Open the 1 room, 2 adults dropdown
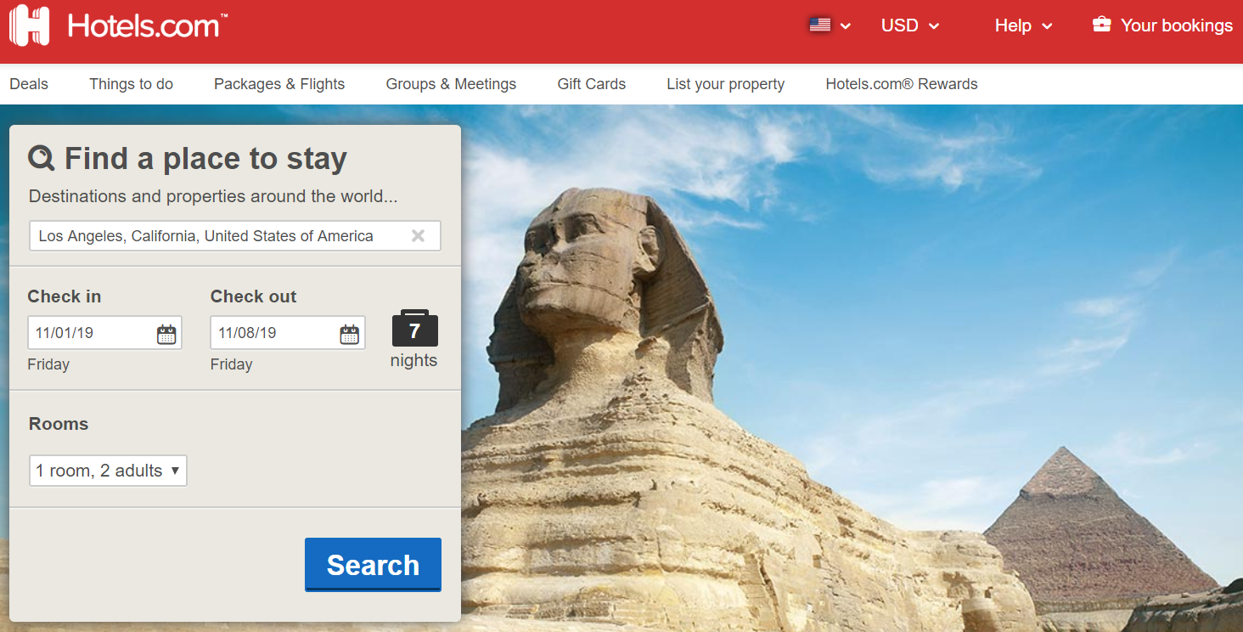 (x=108, y=471)
